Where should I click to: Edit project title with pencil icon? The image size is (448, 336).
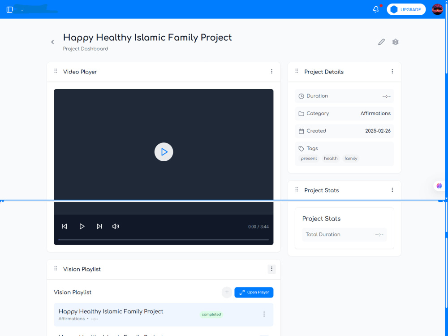tap(381, 42)
